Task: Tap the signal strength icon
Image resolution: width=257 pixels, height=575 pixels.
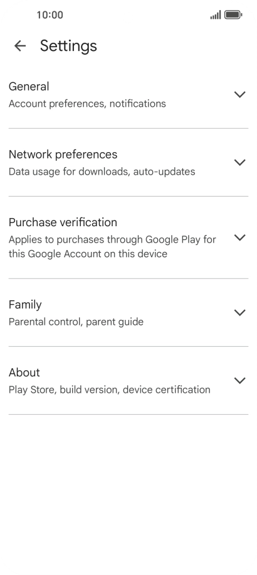Action: click(216, 15)
